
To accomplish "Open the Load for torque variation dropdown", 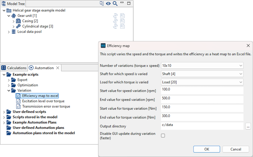I will 202,82.
